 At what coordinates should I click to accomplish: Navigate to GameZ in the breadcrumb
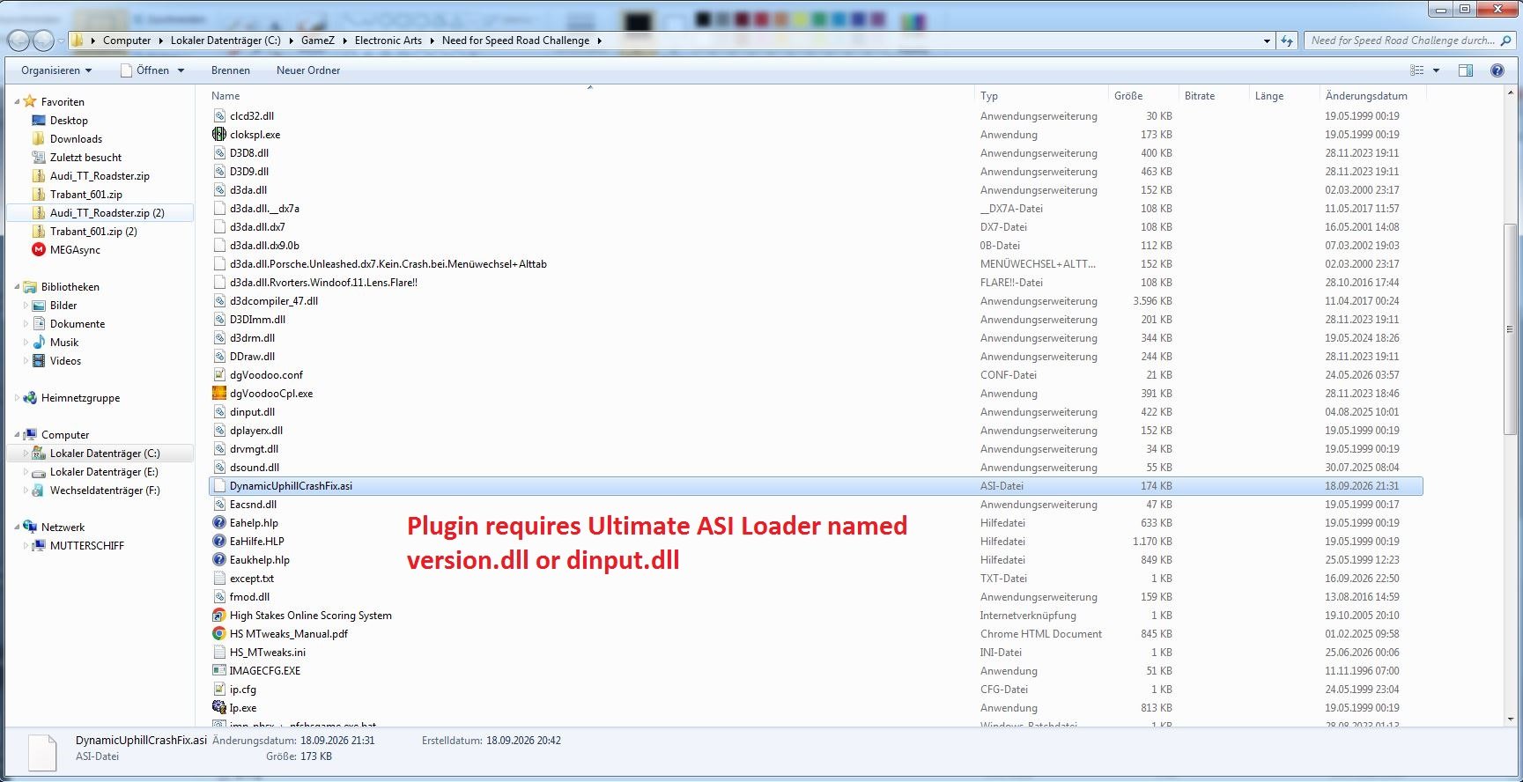point(318,41)
